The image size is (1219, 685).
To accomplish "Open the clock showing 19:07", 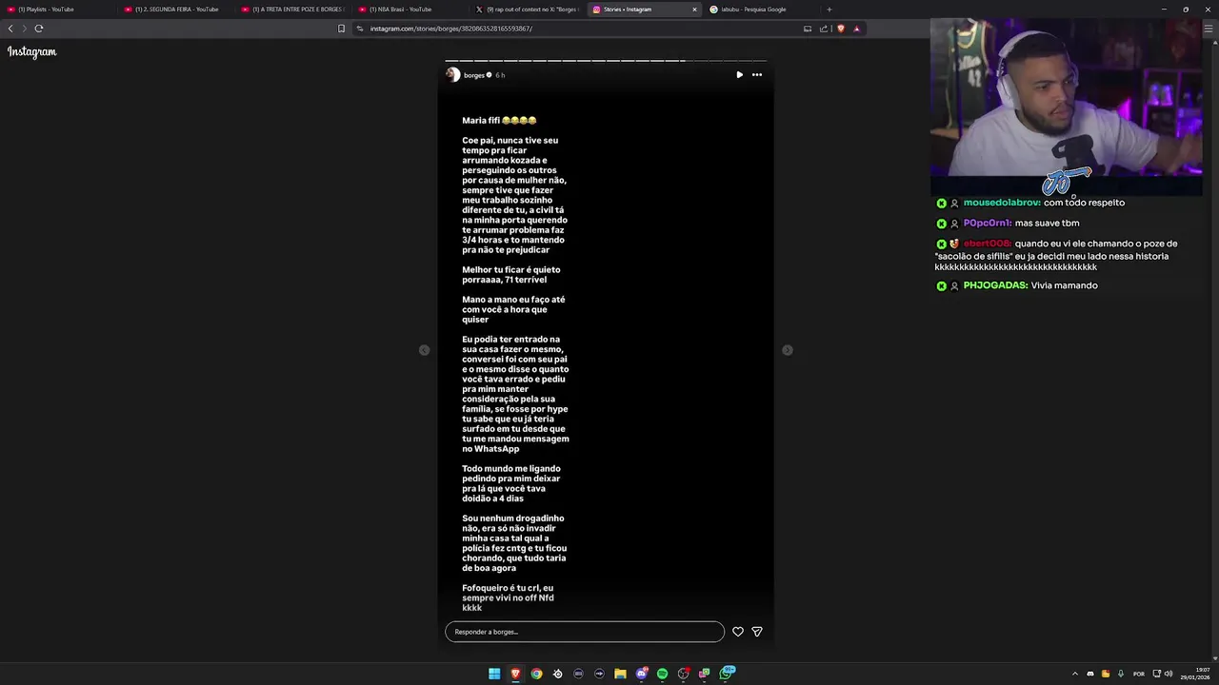I will (x=1195, y=674).
